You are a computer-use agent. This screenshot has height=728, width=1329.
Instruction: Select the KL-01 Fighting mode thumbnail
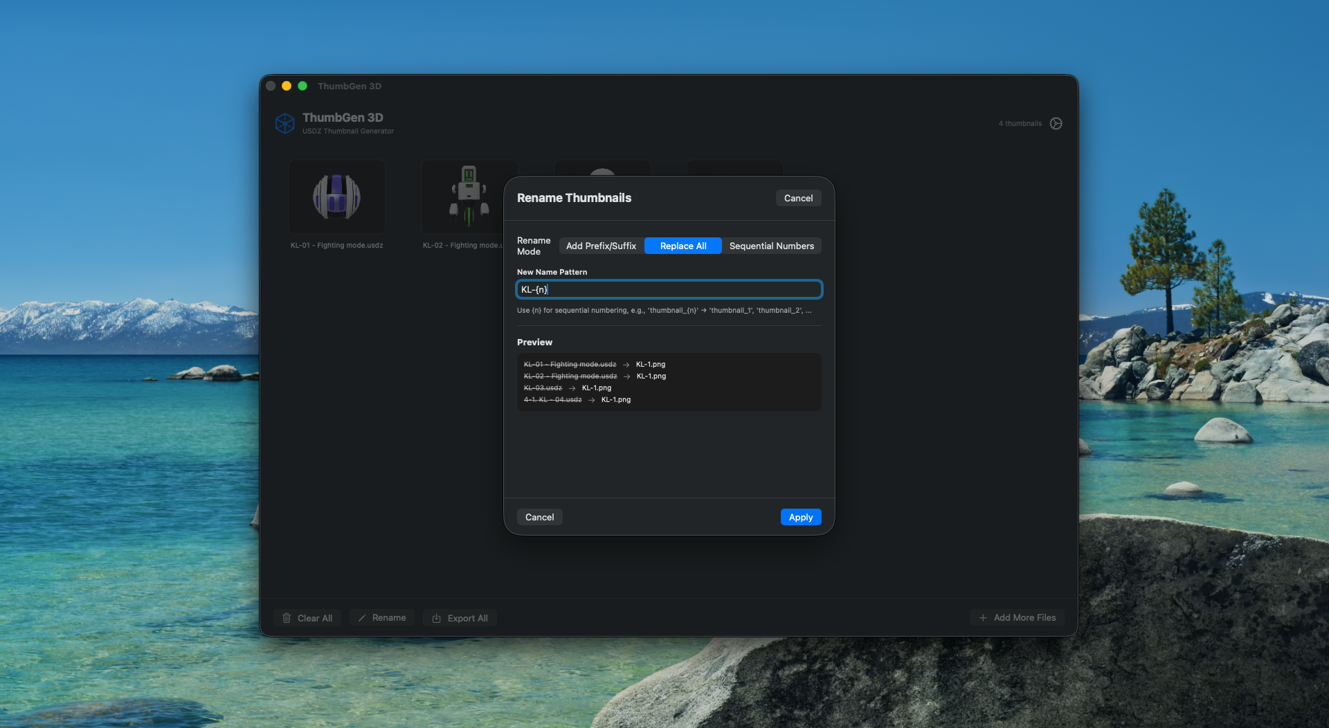(x=336, y=197)
